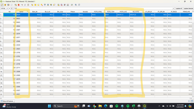Click the FOTO_UJG cell 'J8924 (1)'

[x=123, y=15]
